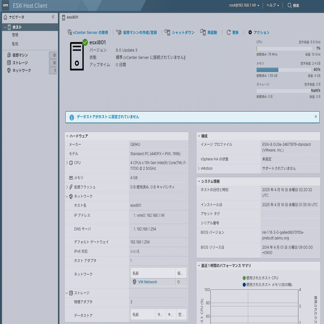The height and width of the screenshot is (324, 324).
Task: Click the refresh arrow icon
Action: coord(228,32)
